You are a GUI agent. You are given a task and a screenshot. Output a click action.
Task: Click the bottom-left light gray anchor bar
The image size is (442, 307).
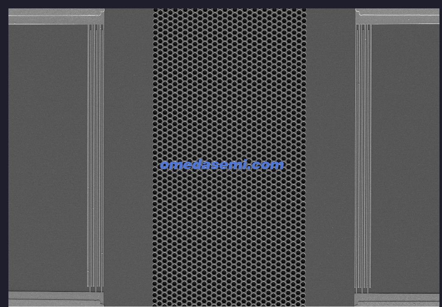pyautogui.click(x=55, y=299)
